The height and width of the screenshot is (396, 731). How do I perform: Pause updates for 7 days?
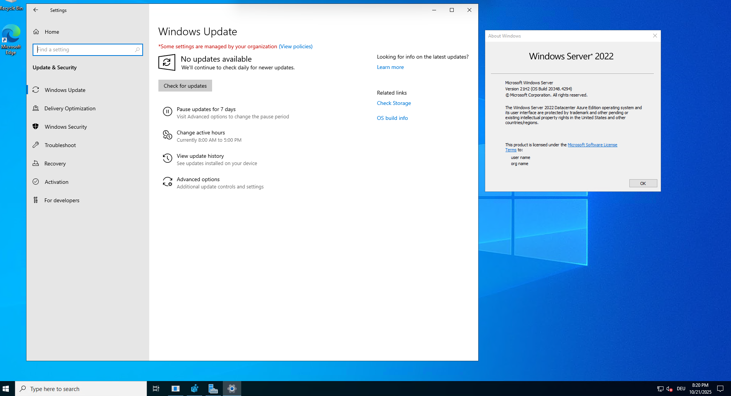pos(206,110)
